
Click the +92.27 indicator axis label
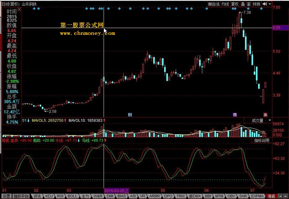[x=279, y=144]
